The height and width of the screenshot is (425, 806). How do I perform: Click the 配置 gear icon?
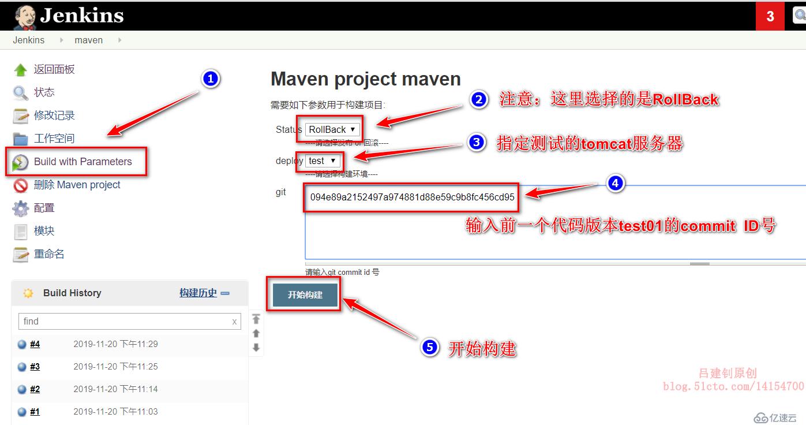tap(21, 208)
